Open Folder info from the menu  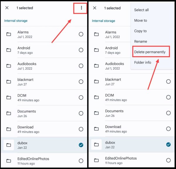(x=143, y=62)
